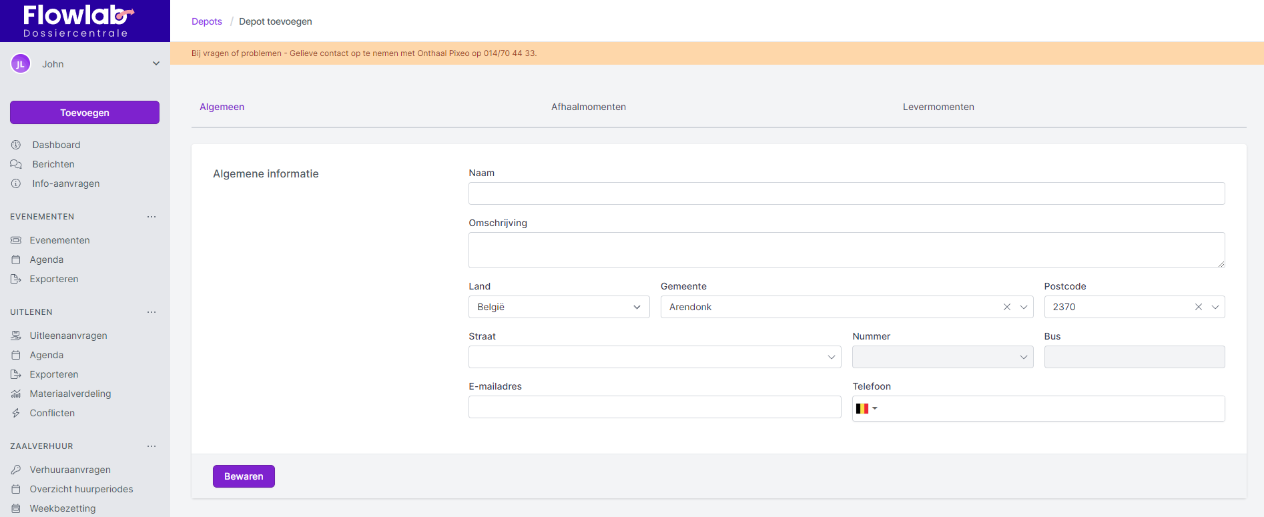Open Evenementen section options menu
The height and width of the screenshot is (517, 1264).
tap(151, 217)
